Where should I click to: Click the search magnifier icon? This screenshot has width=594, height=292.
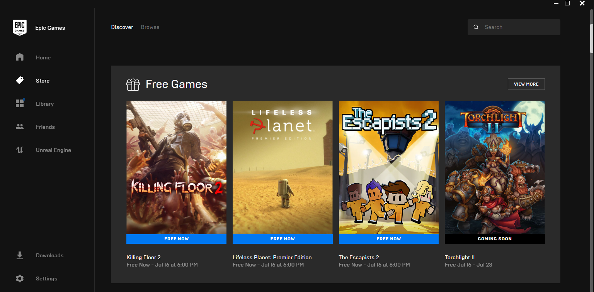point(476,27)
